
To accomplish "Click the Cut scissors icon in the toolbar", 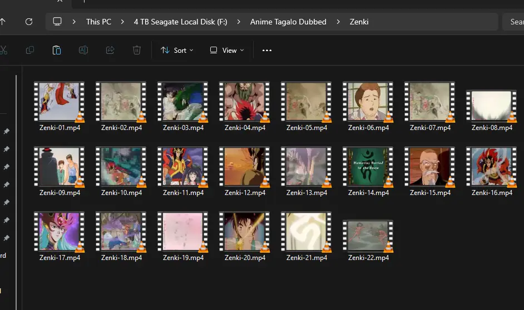I will [3, 50].
